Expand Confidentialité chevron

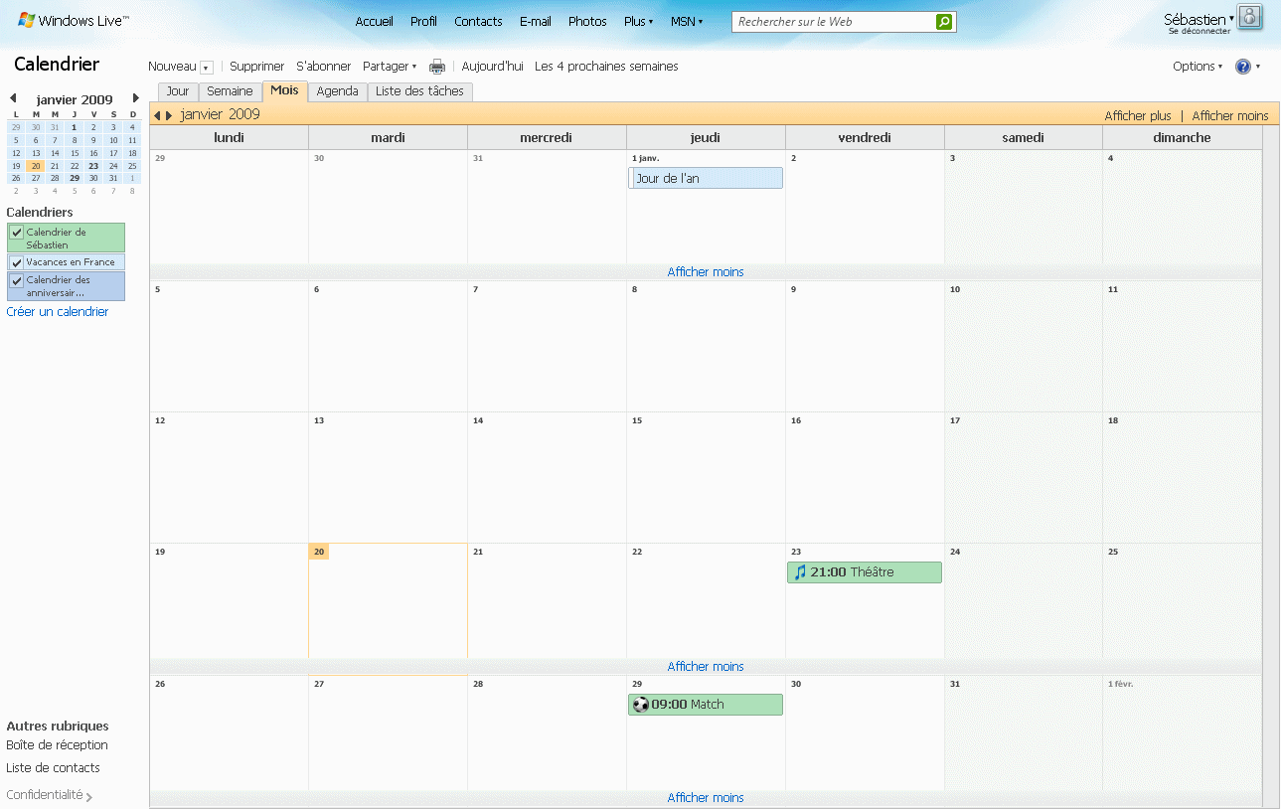tap(89, 796)
